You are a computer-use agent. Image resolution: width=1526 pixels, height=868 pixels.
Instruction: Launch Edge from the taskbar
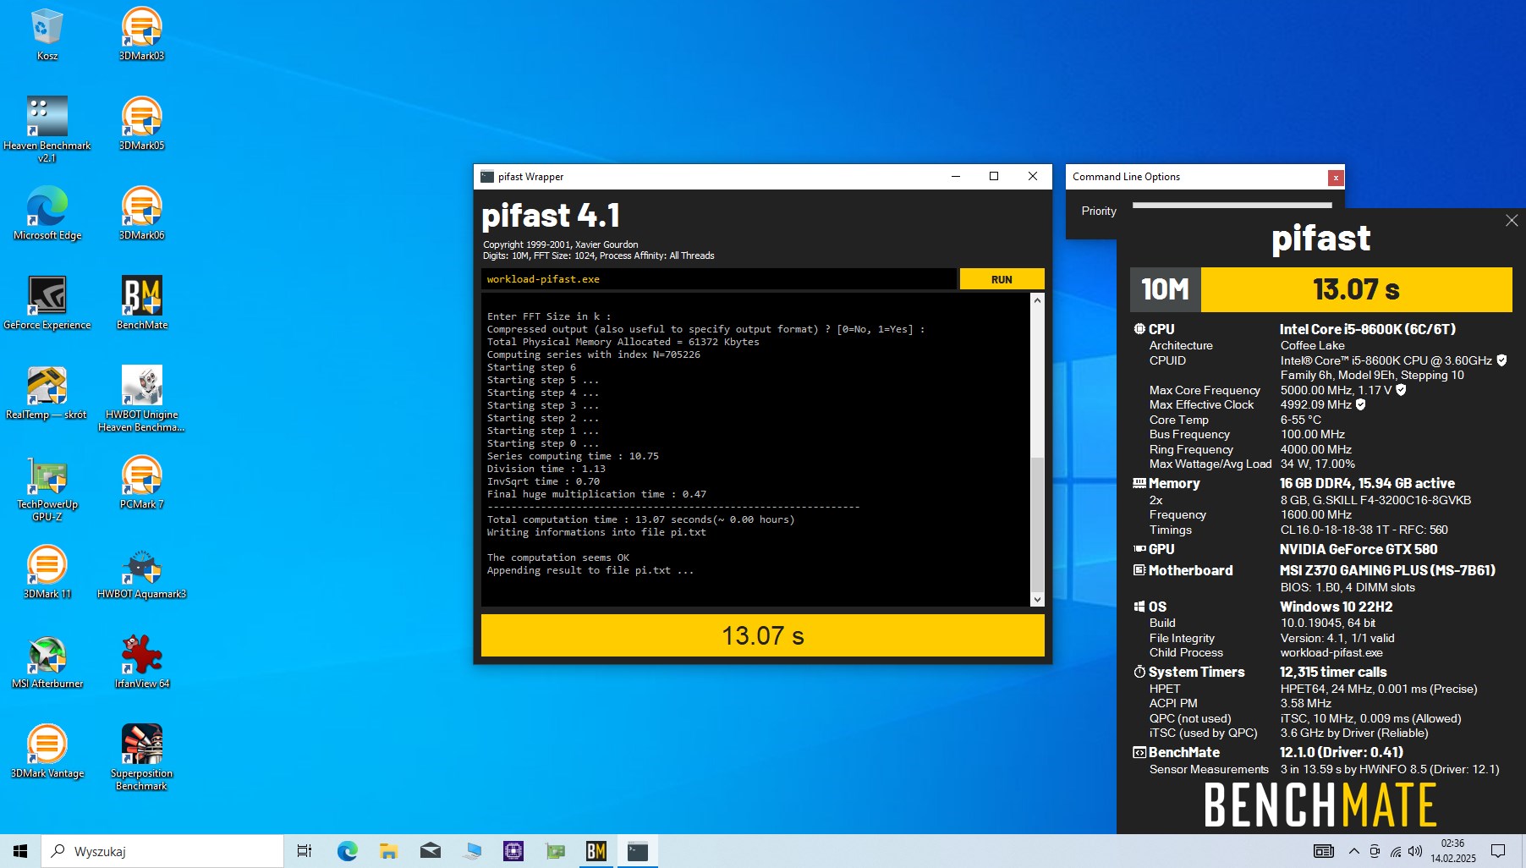pos(347,851)
